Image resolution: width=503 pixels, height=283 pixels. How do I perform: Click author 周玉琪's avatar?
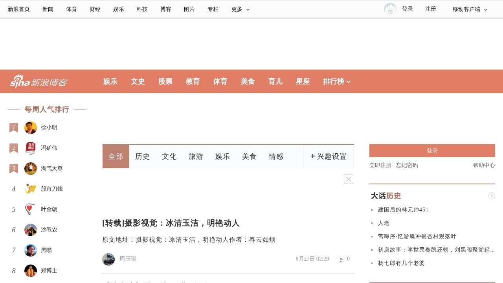[108, 259]
